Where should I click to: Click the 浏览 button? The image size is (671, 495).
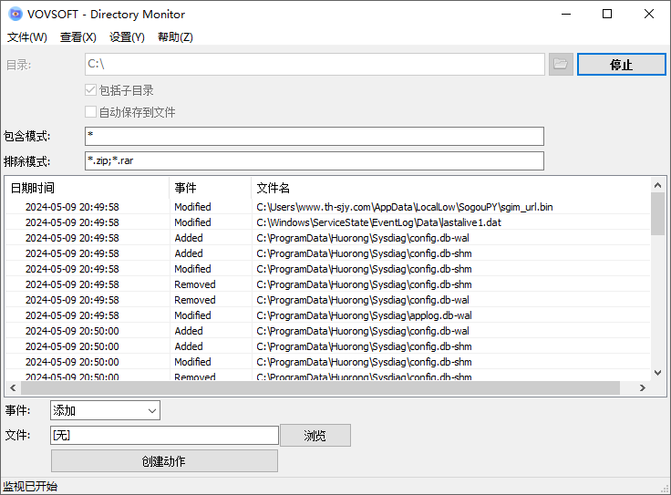pyautogui.click(x=315, y=436)
